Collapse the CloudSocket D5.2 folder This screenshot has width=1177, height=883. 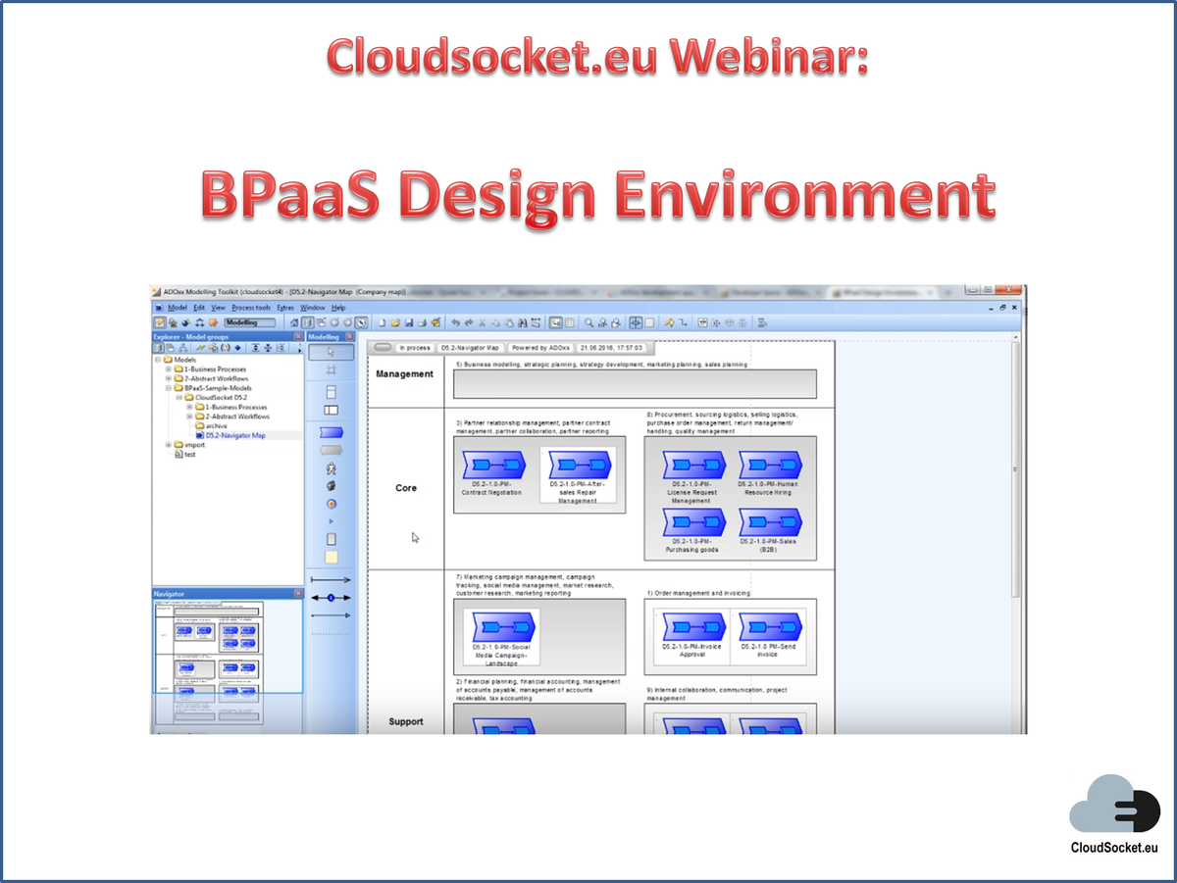(x=179, y=398)
